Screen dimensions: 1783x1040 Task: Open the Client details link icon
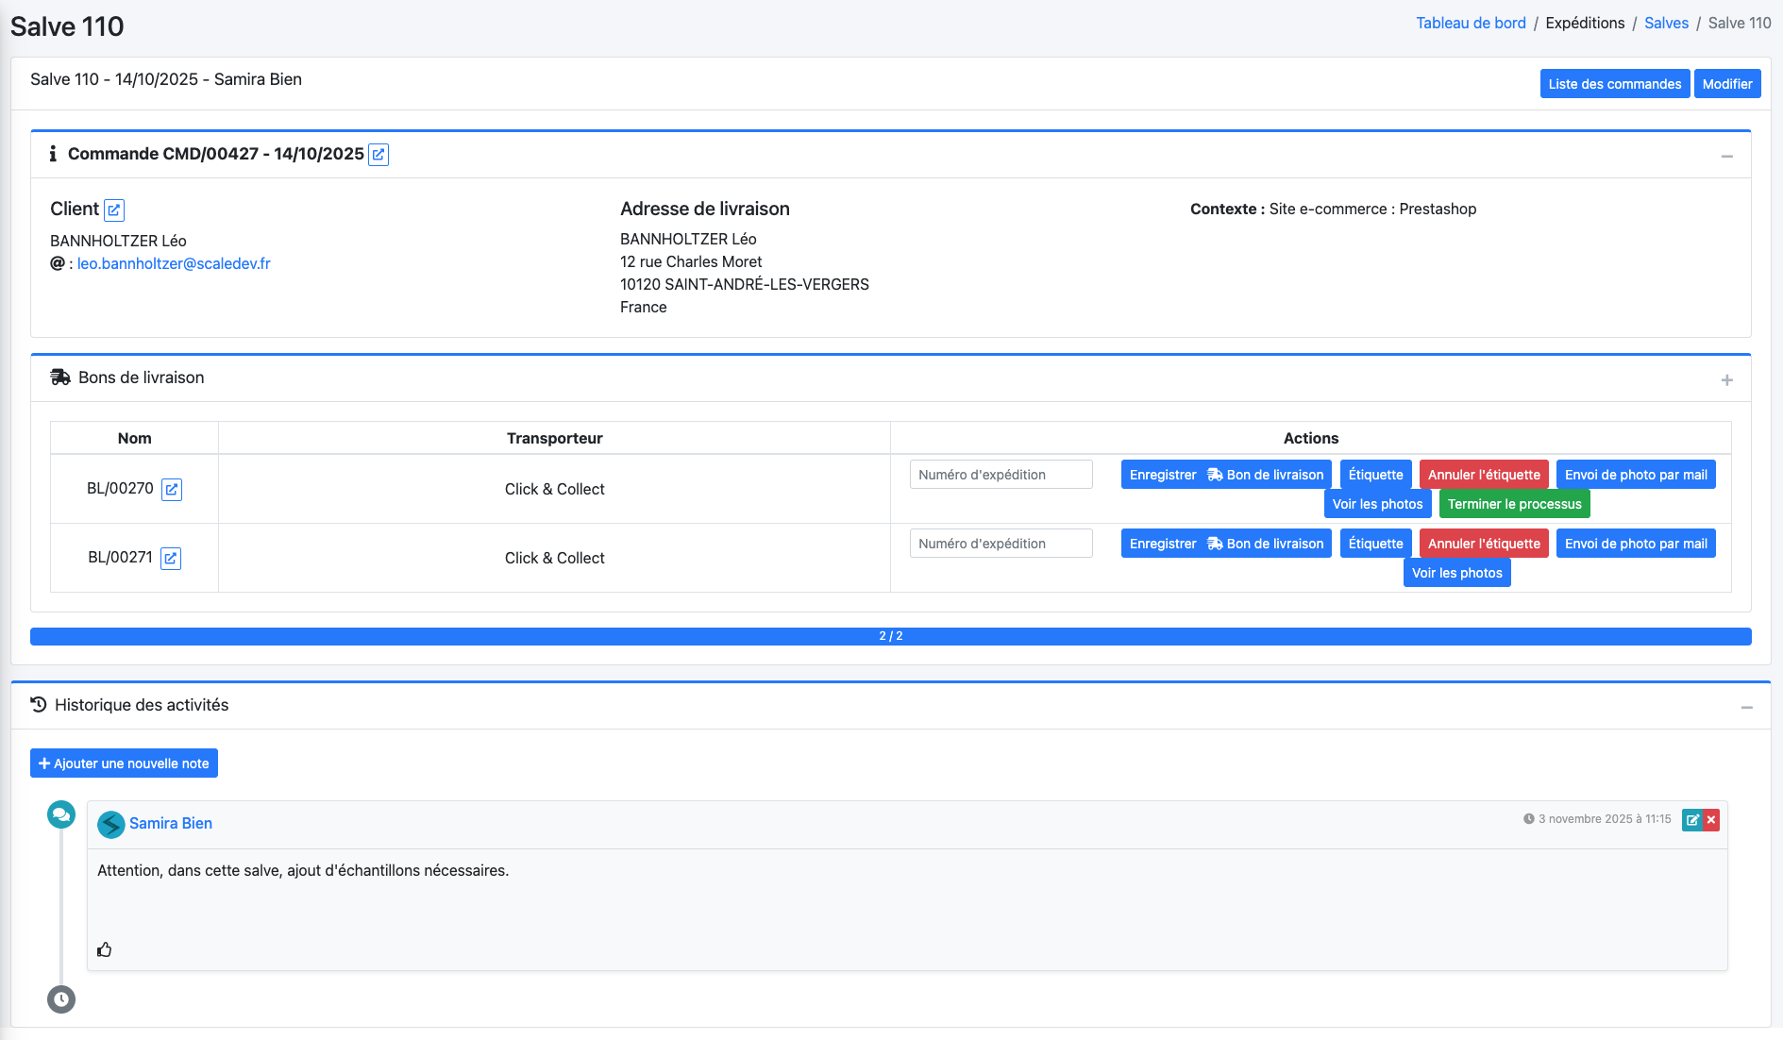114,210
